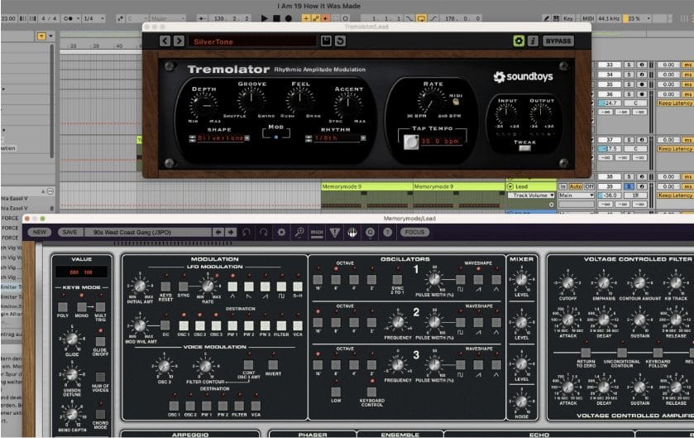
Task: Toggle Glide On/Off button in Memorymode
Action: point(100,341)
